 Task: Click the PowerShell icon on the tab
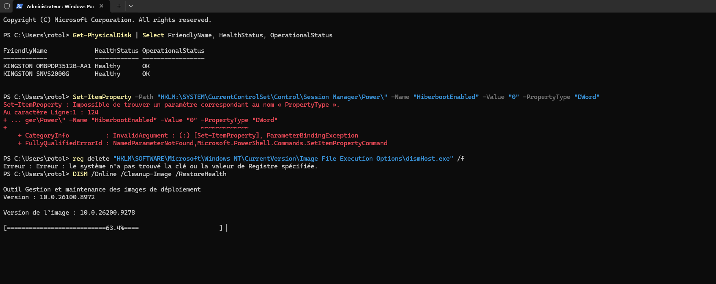19,6
